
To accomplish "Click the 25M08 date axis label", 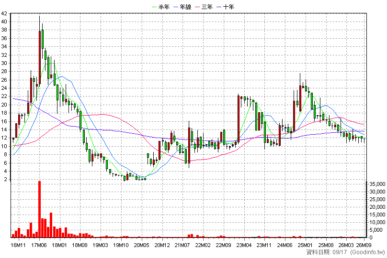I will click(326, 245).
